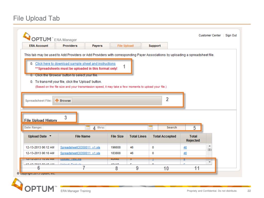Open the Date Range start calendar icon
Viewport: 264px width, 198px height.
88,127
